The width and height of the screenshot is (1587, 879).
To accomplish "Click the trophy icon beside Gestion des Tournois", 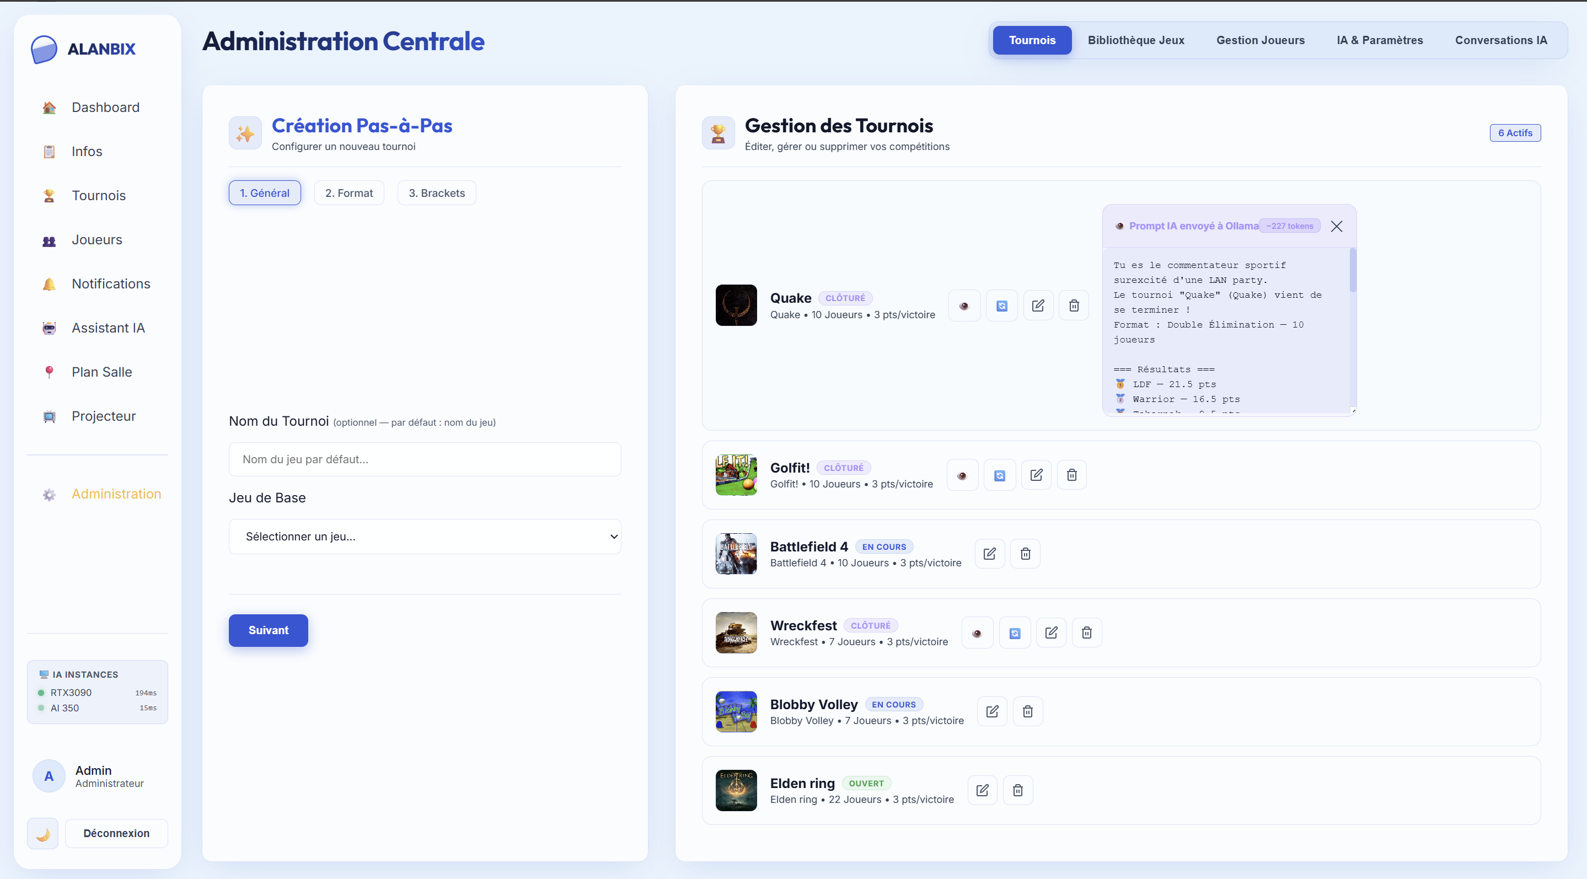I will [718, 133].
